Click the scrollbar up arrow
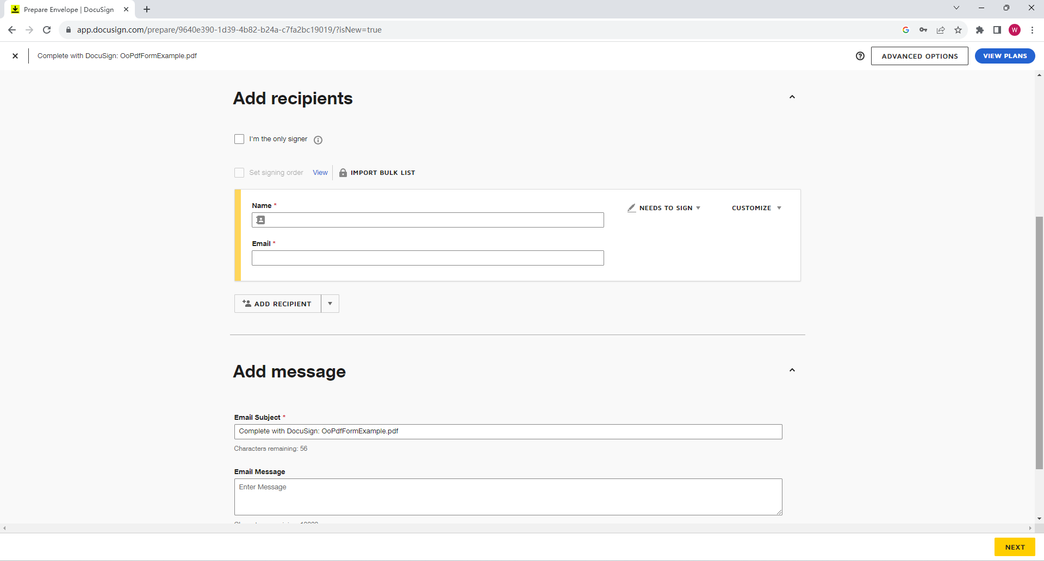This screenshot has width=1044, height=561. click(1039, 75)
